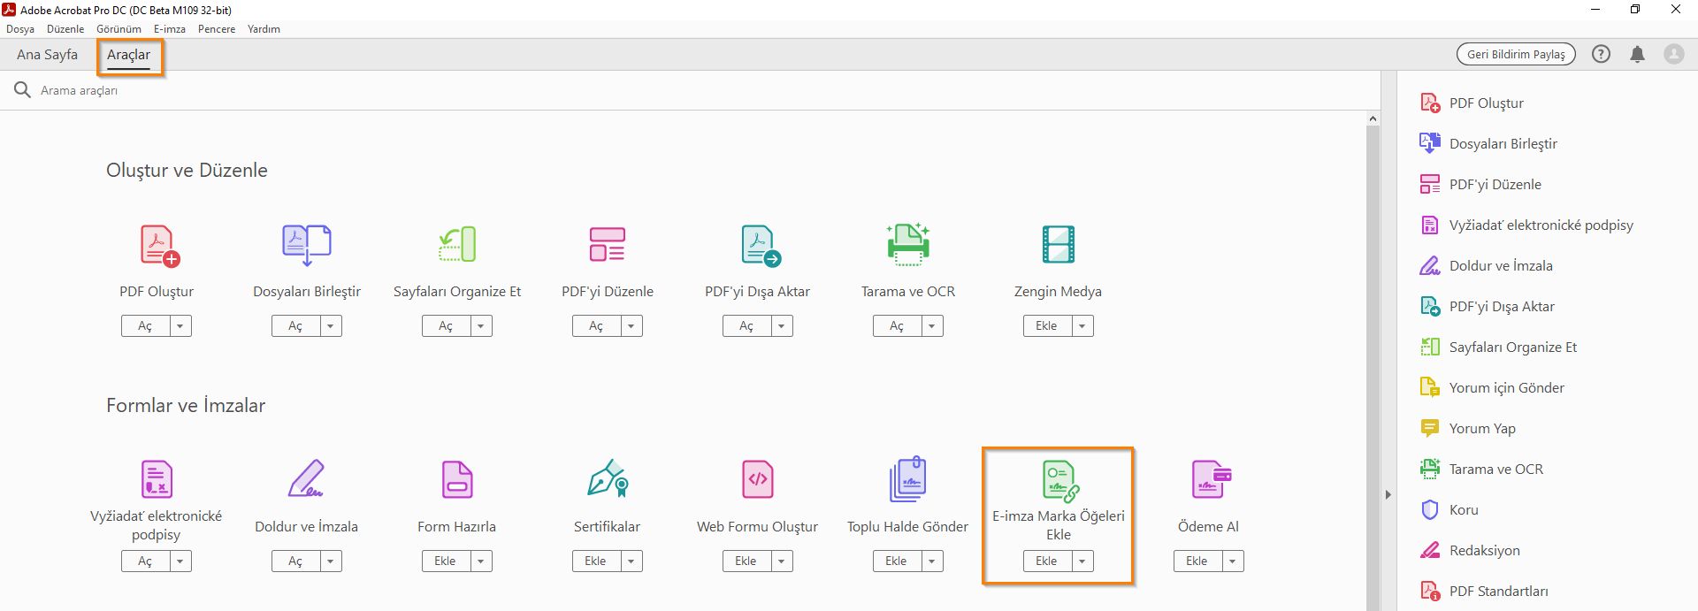
Task: Open Tarama ve OCR in right sidebar
Action: click(1481, 470)
